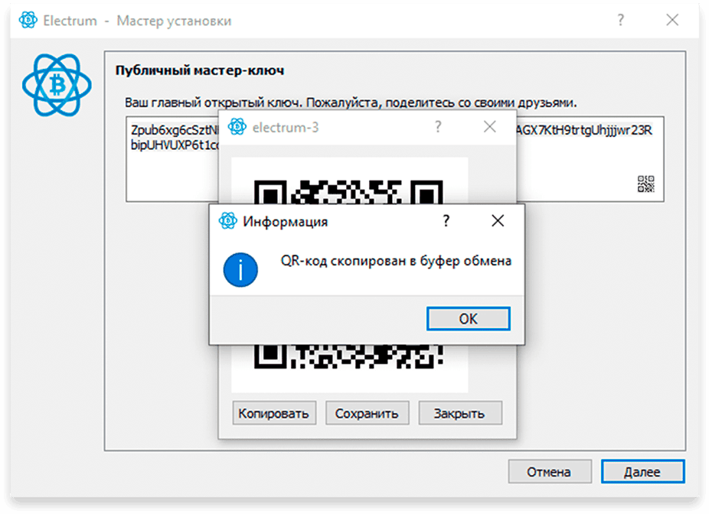Close the electrum-3 QR window
Screen dimensions: 709x514
pos(490,127)
